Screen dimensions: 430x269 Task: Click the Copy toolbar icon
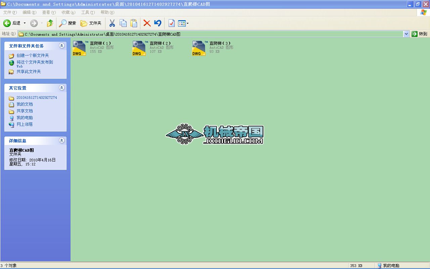point(123,23)
